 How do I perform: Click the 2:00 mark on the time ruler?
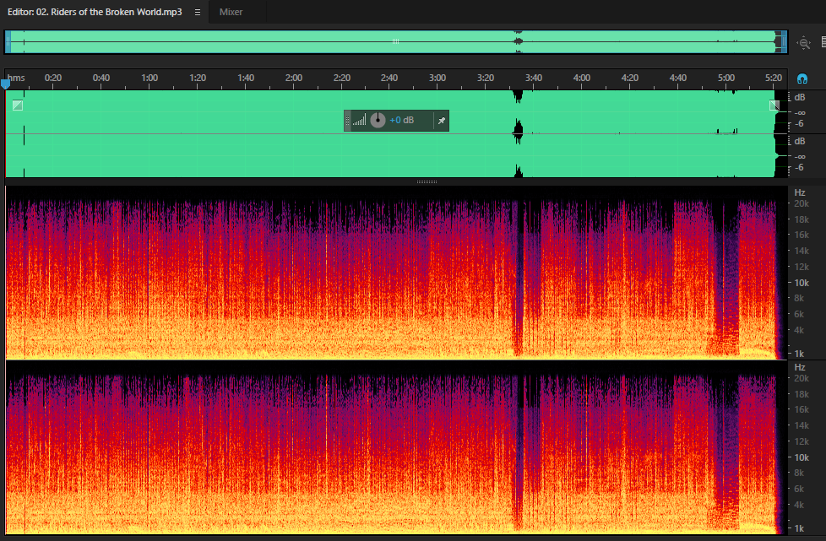click(293, 78)
